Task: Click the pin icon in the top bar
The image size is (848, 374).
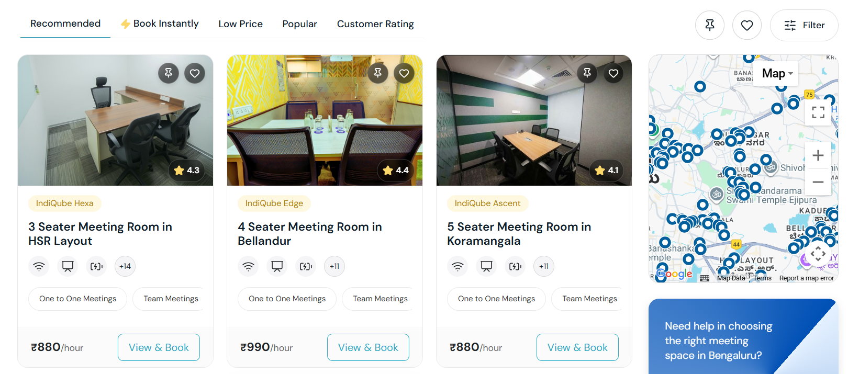Action: [709, 25]
